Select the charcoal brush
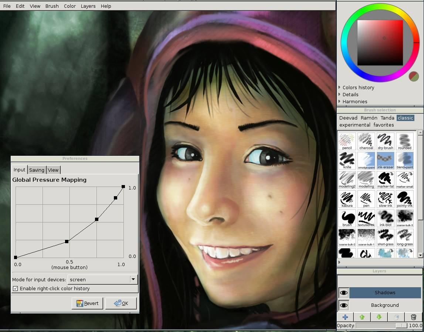 [366, 141]
